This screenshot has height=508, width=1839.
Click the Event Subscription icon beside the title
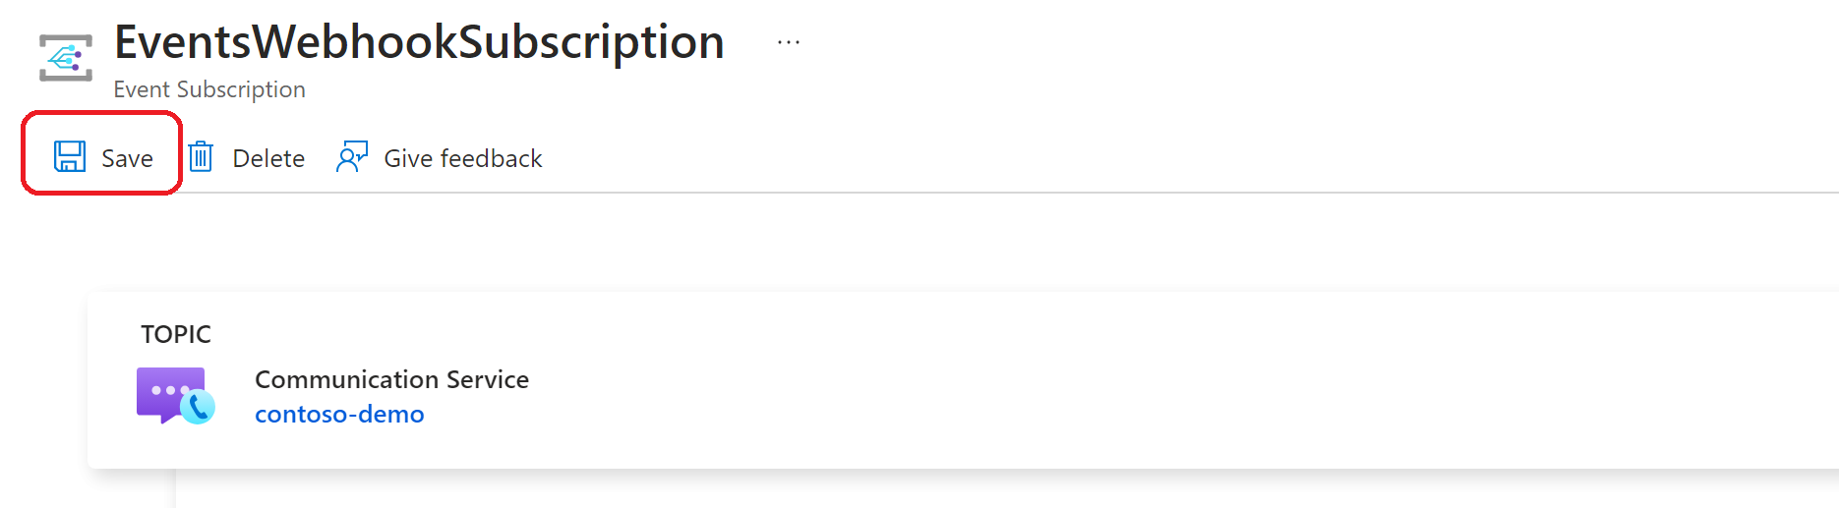pyautogui.click(x=66, y=57)
